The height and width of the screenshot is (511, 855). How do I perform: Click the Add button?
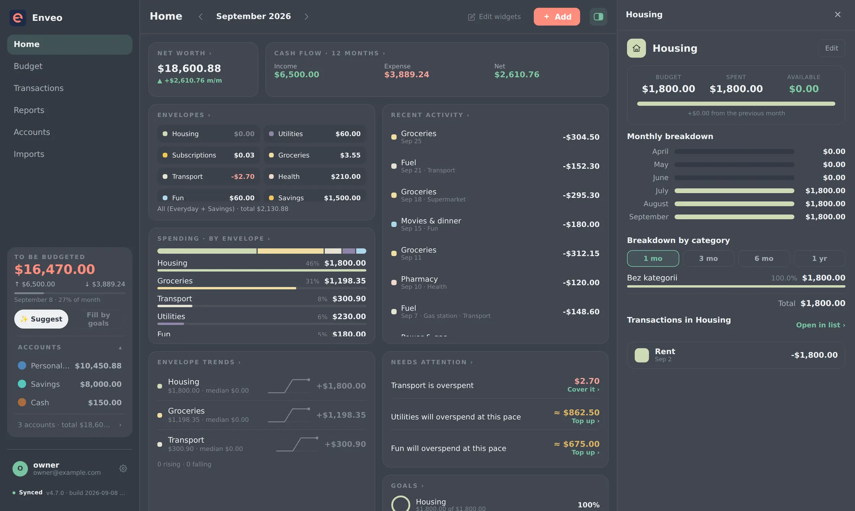(557, 16)
